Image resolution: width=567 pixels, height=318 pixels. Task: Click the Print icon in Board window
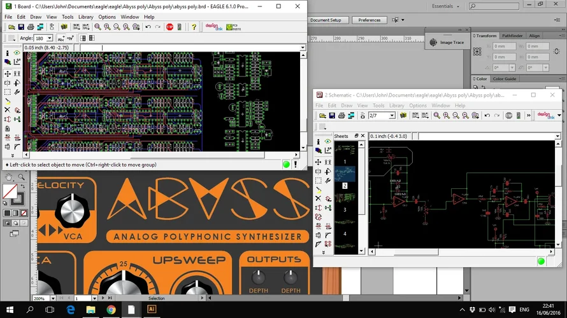click(x=31, y=27)
